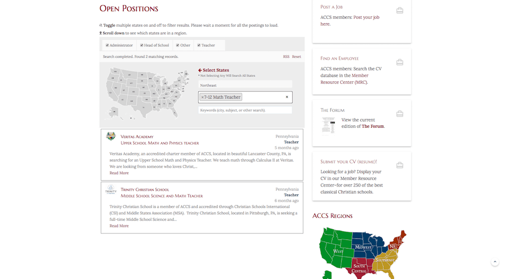Image resolution: width=511 pixels, height=279 pixels.
Task: Read more about Veritas Academy posting
Action: 119,173
